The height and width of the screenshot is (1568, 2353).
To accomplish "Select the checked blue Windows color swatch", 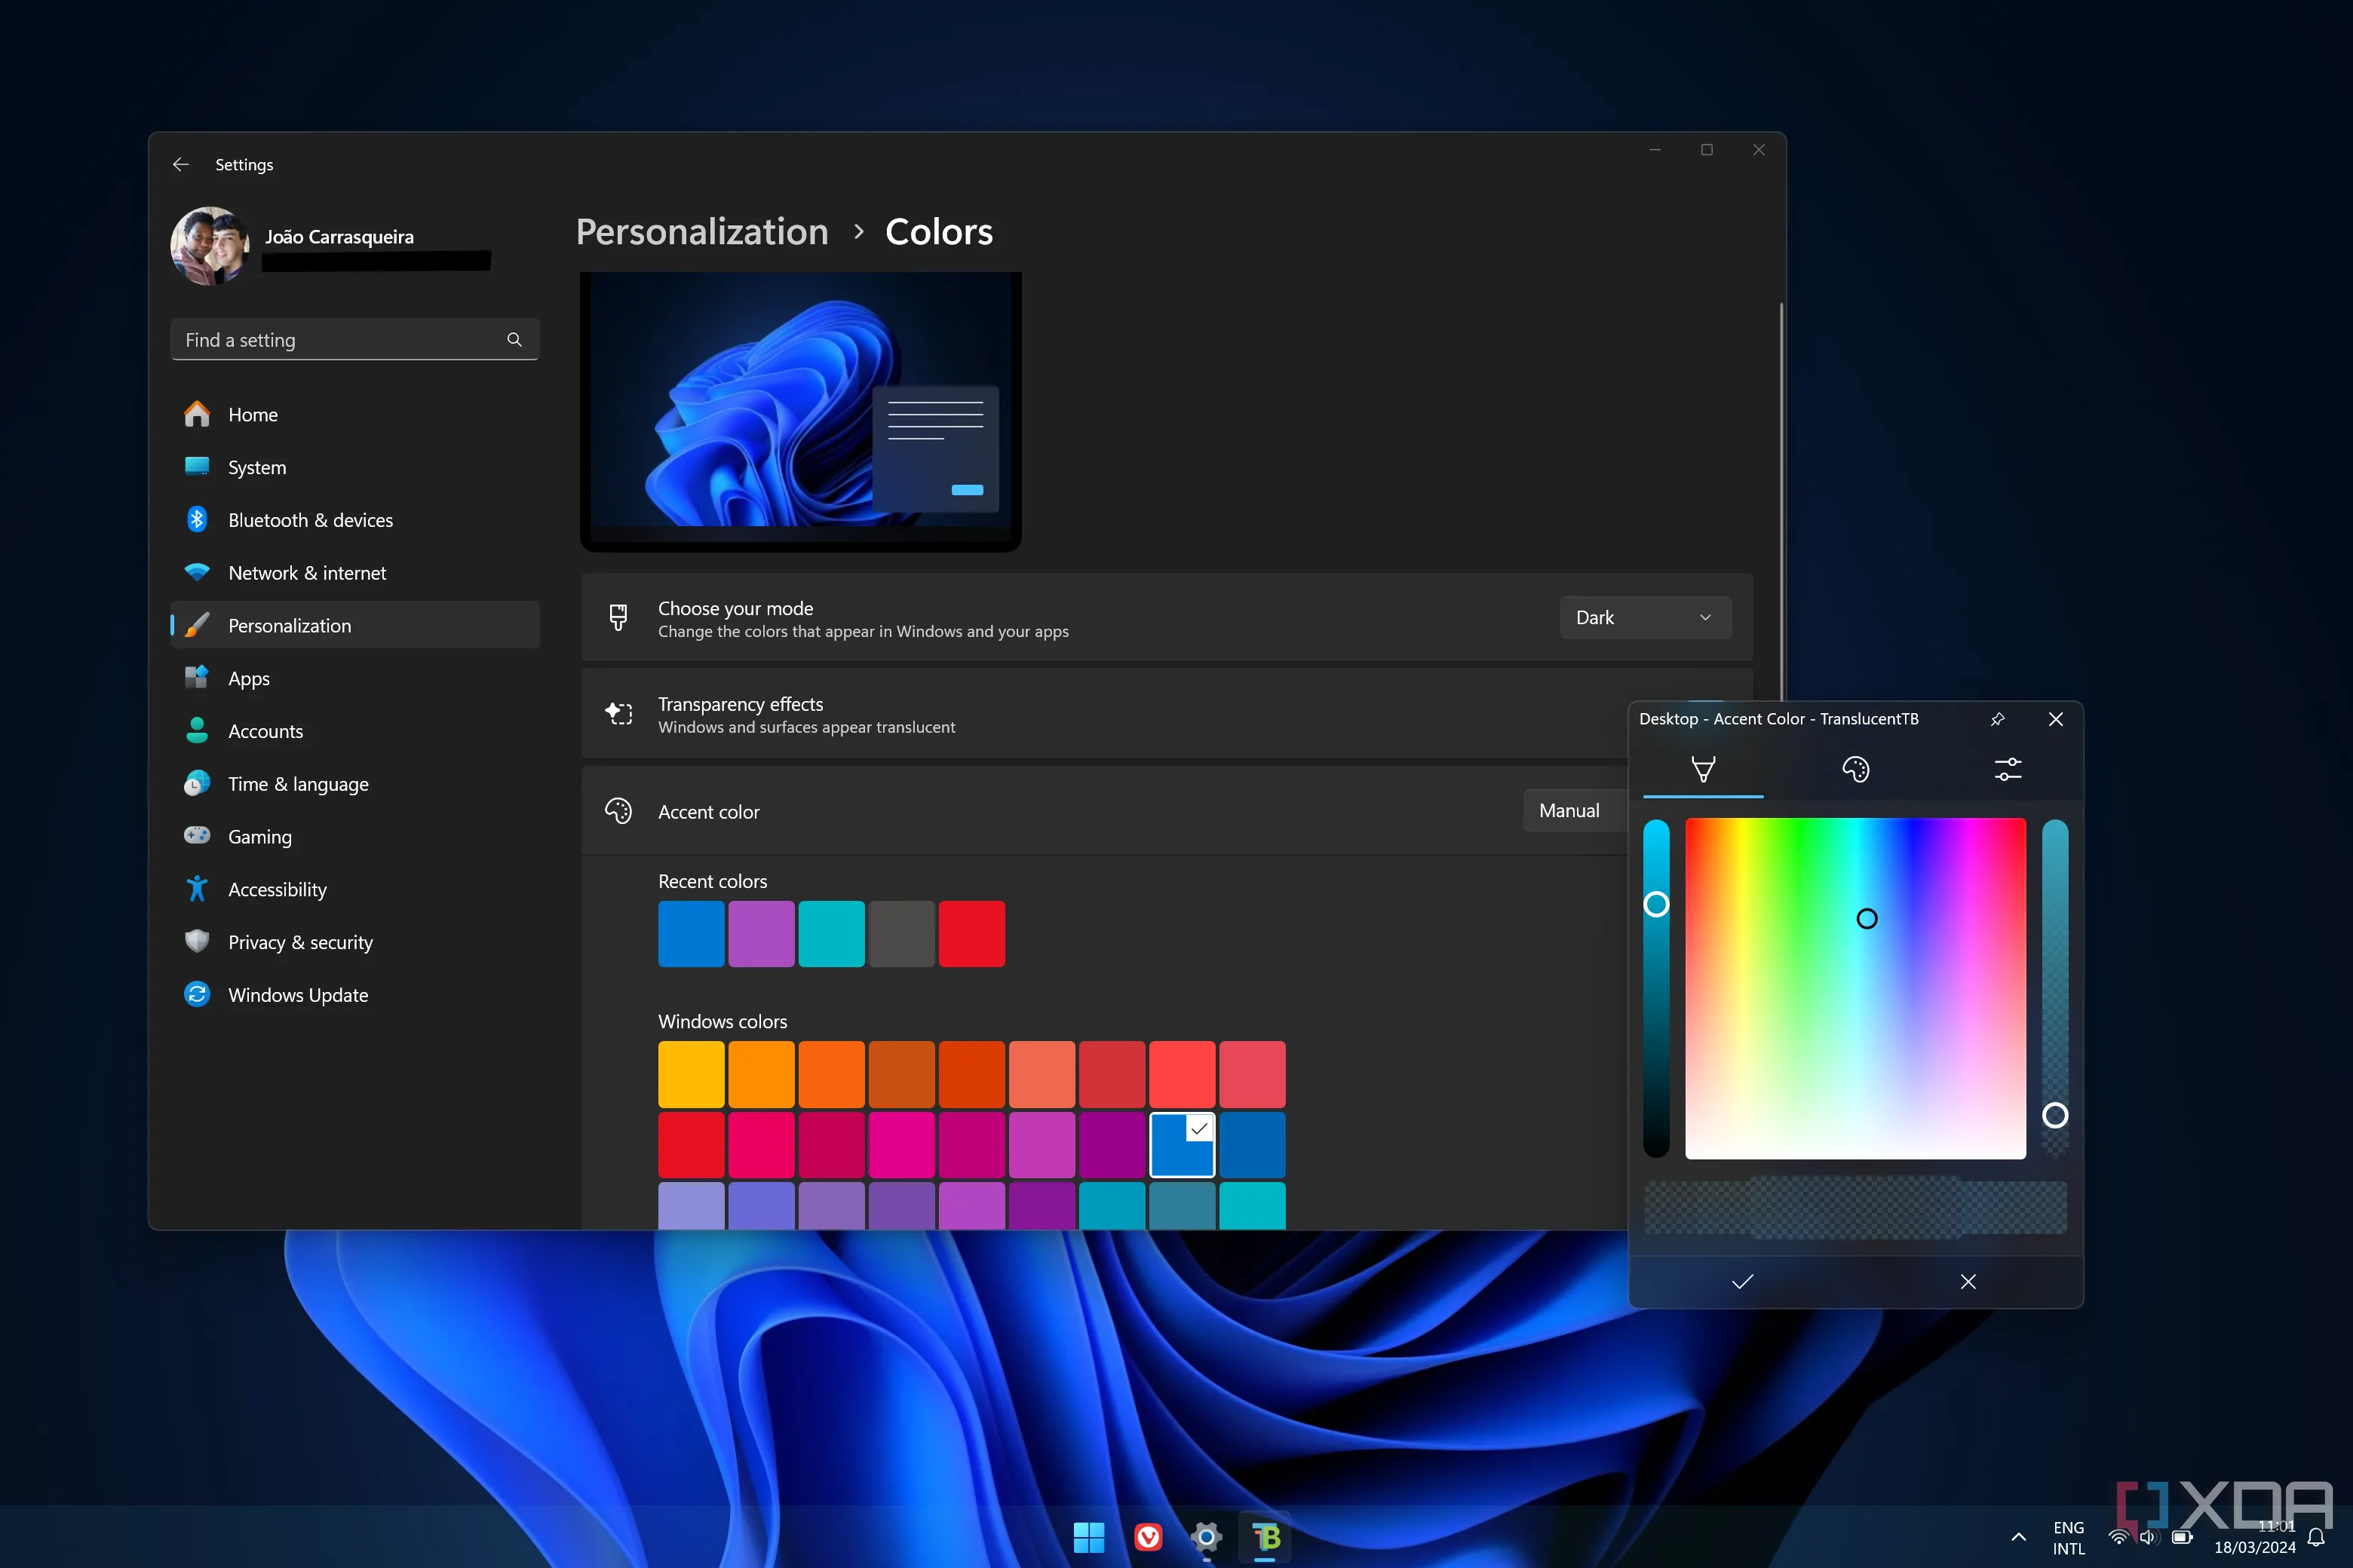I will 1182,1145.
